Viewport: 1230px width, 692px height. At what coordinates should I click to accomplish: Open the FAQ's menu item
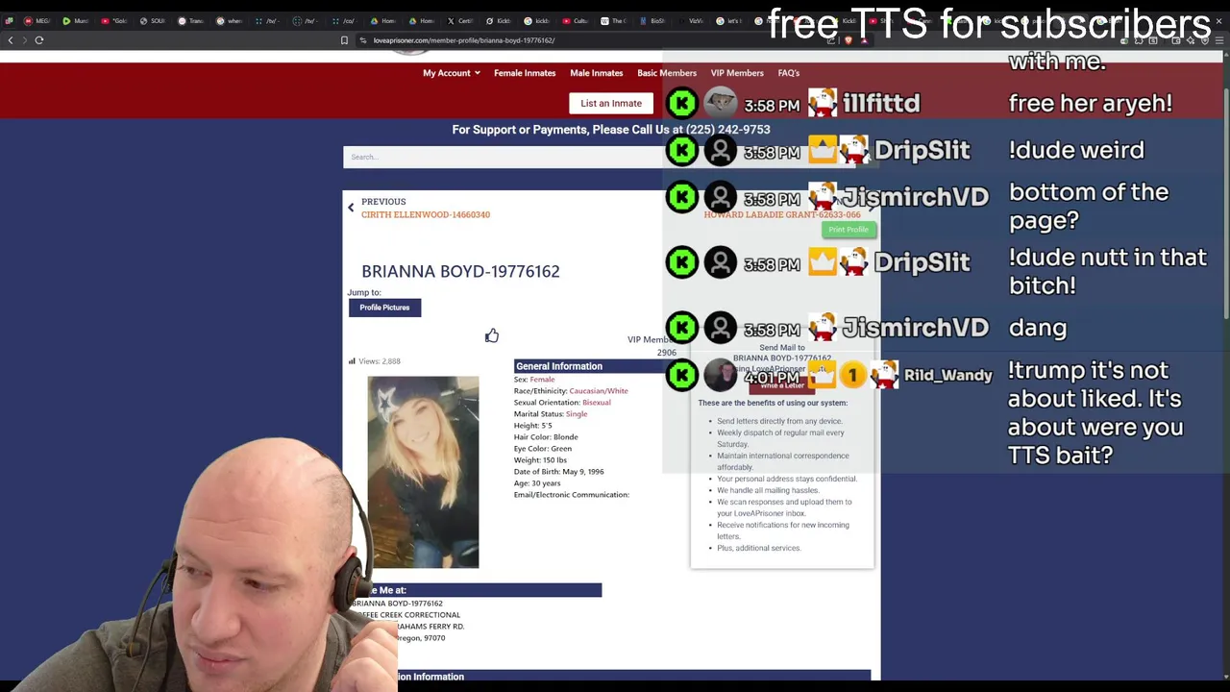[788, 73]
